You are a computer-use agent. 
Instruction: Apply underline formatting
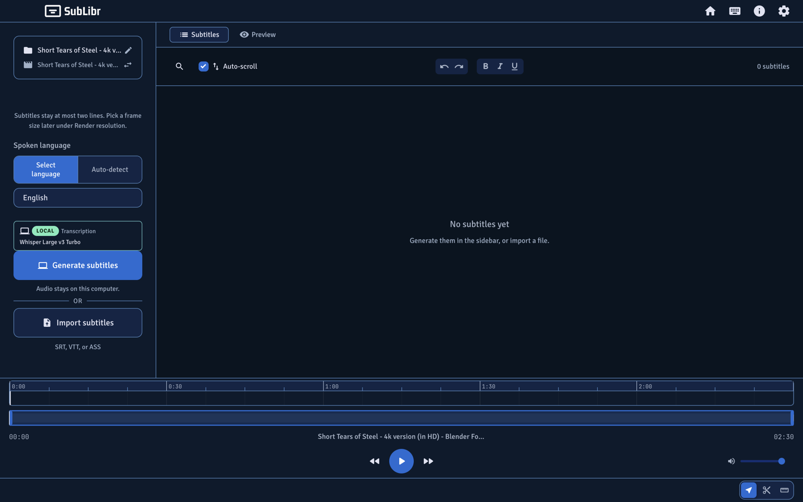514,66
